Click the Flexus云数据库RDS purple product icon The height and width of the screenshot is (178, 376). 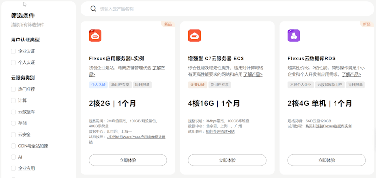coord(294,36)
